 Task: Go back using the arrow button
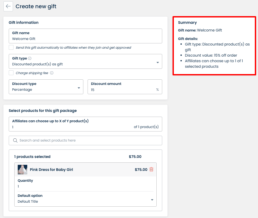[8, 6]
